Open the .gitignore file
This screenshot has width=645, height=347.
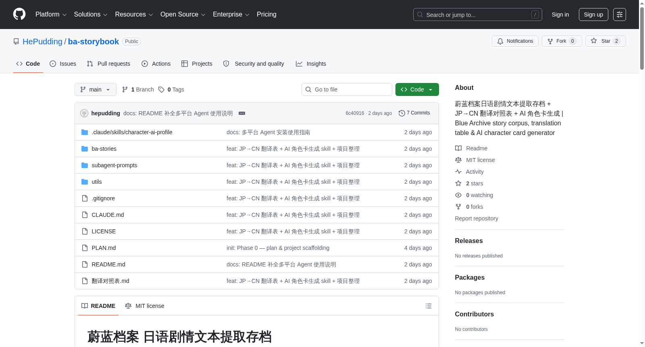tap(103, 198)
